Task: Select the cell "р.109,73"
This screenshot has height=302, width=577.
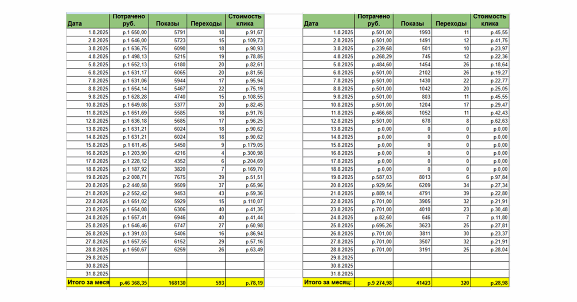Action: point(245,40)
